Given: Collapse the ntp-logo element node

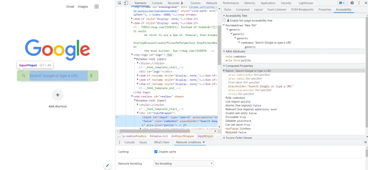Looking at the screenshot, I should coord(132,55).
